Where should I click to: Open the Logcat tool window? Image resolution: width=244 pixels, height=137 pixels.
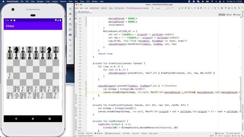point(154,133)
